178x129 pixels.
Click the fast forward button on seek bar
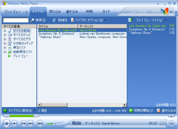pyautogui.click(x=171, y=116)
